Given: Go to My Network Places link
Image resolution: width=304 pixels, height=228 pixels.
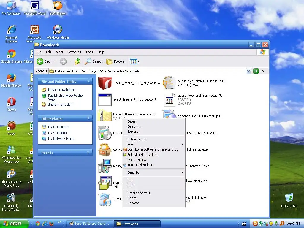Looking at the screenshot, I should pos(61,139).
